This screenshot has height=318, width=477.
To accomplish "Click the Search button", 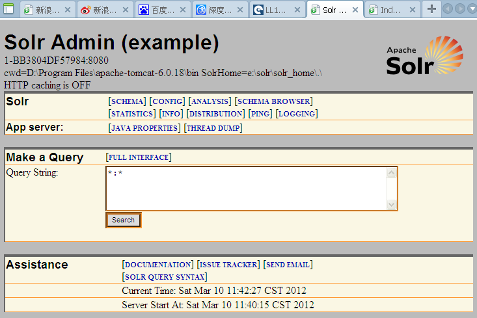I will click(123, 220).
